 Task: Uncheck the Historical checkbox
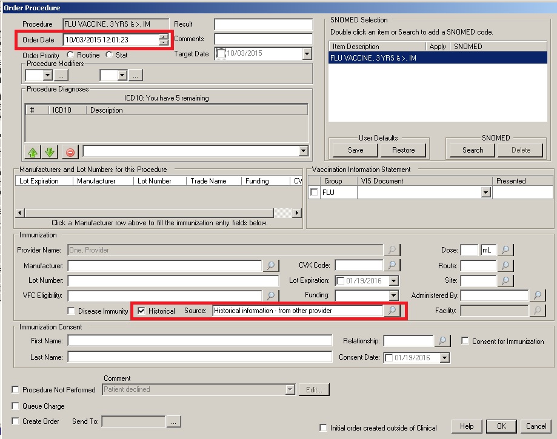pyautogui.click(x=142, y=311)
